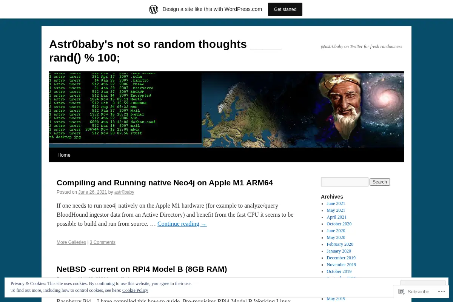The image size is (453, 302).
Task: Open the May 2020 archive
Action: coord(336,237)
